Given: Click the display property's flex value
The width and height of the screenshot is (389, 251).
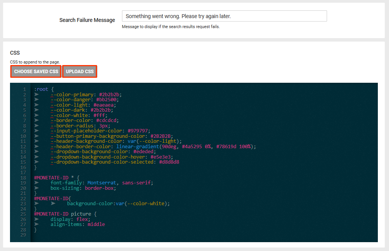Looking at the screenshot, I should pos(82,219).
